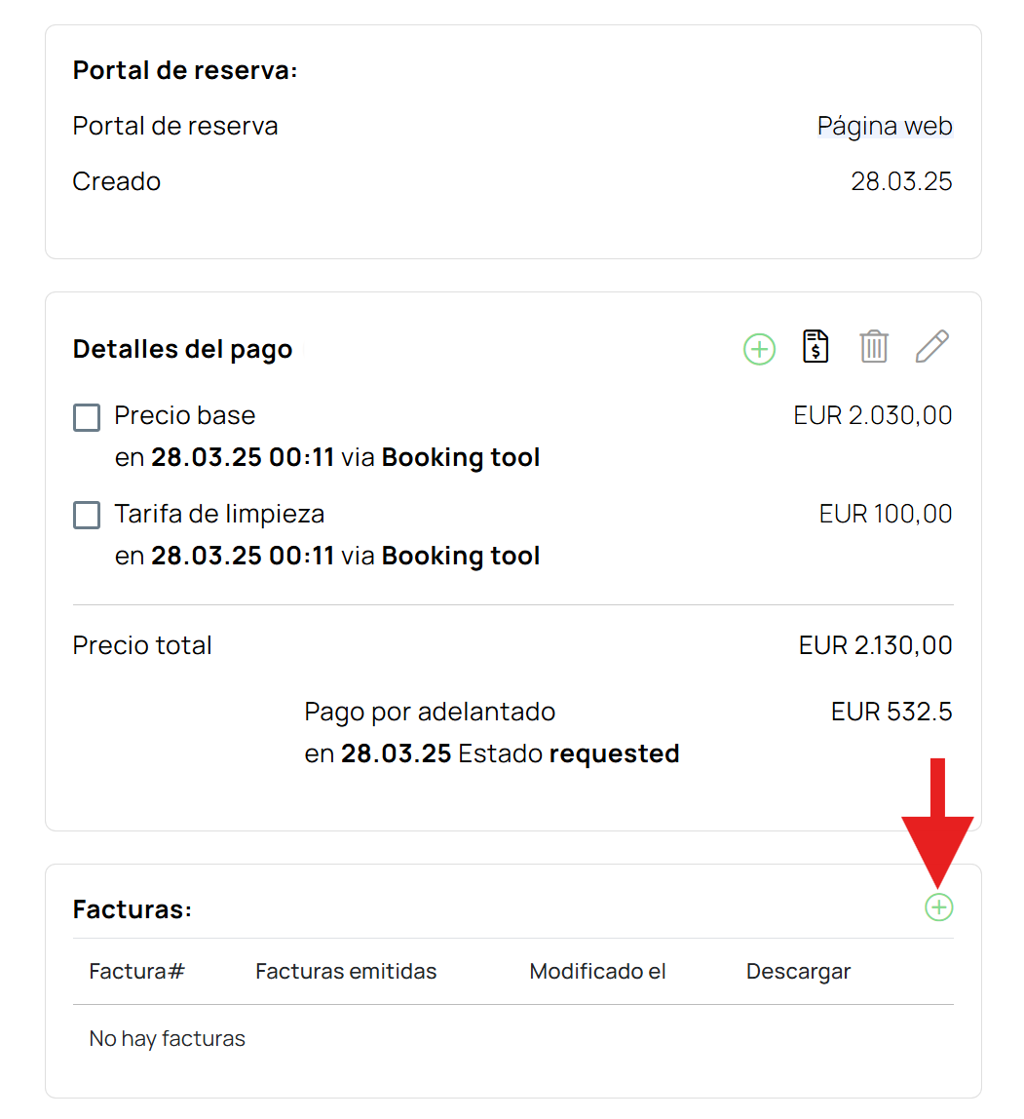This screenshot has height=1119, width=1024.
Task: Click the EUR 2.130,00 total price amount
Action: 875,645
